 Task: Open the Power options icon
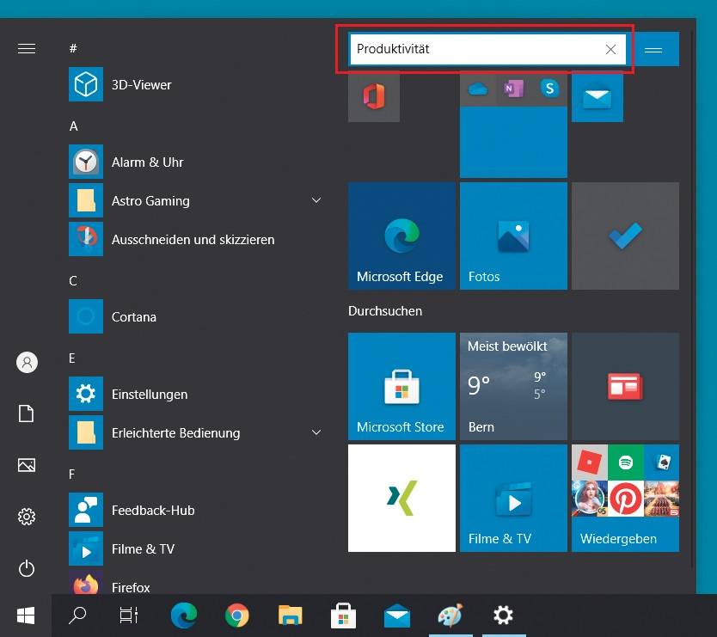click(x=27, y=568)
